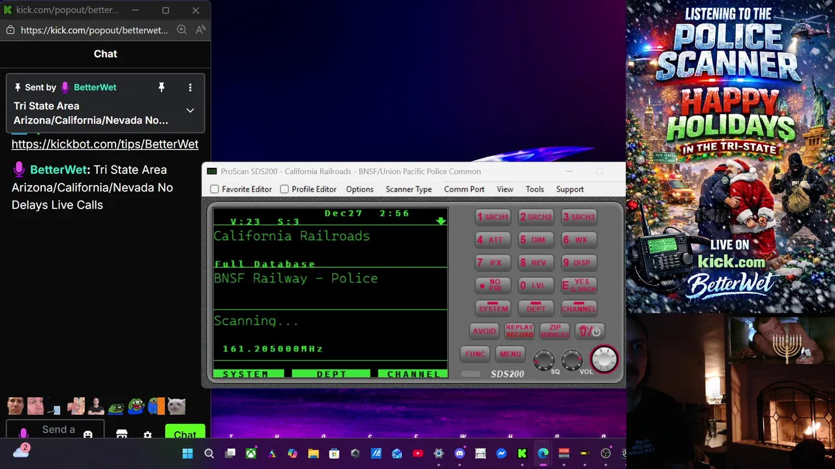Open Task View on taskbar
The image size is (835, 469).
(230, 453)
